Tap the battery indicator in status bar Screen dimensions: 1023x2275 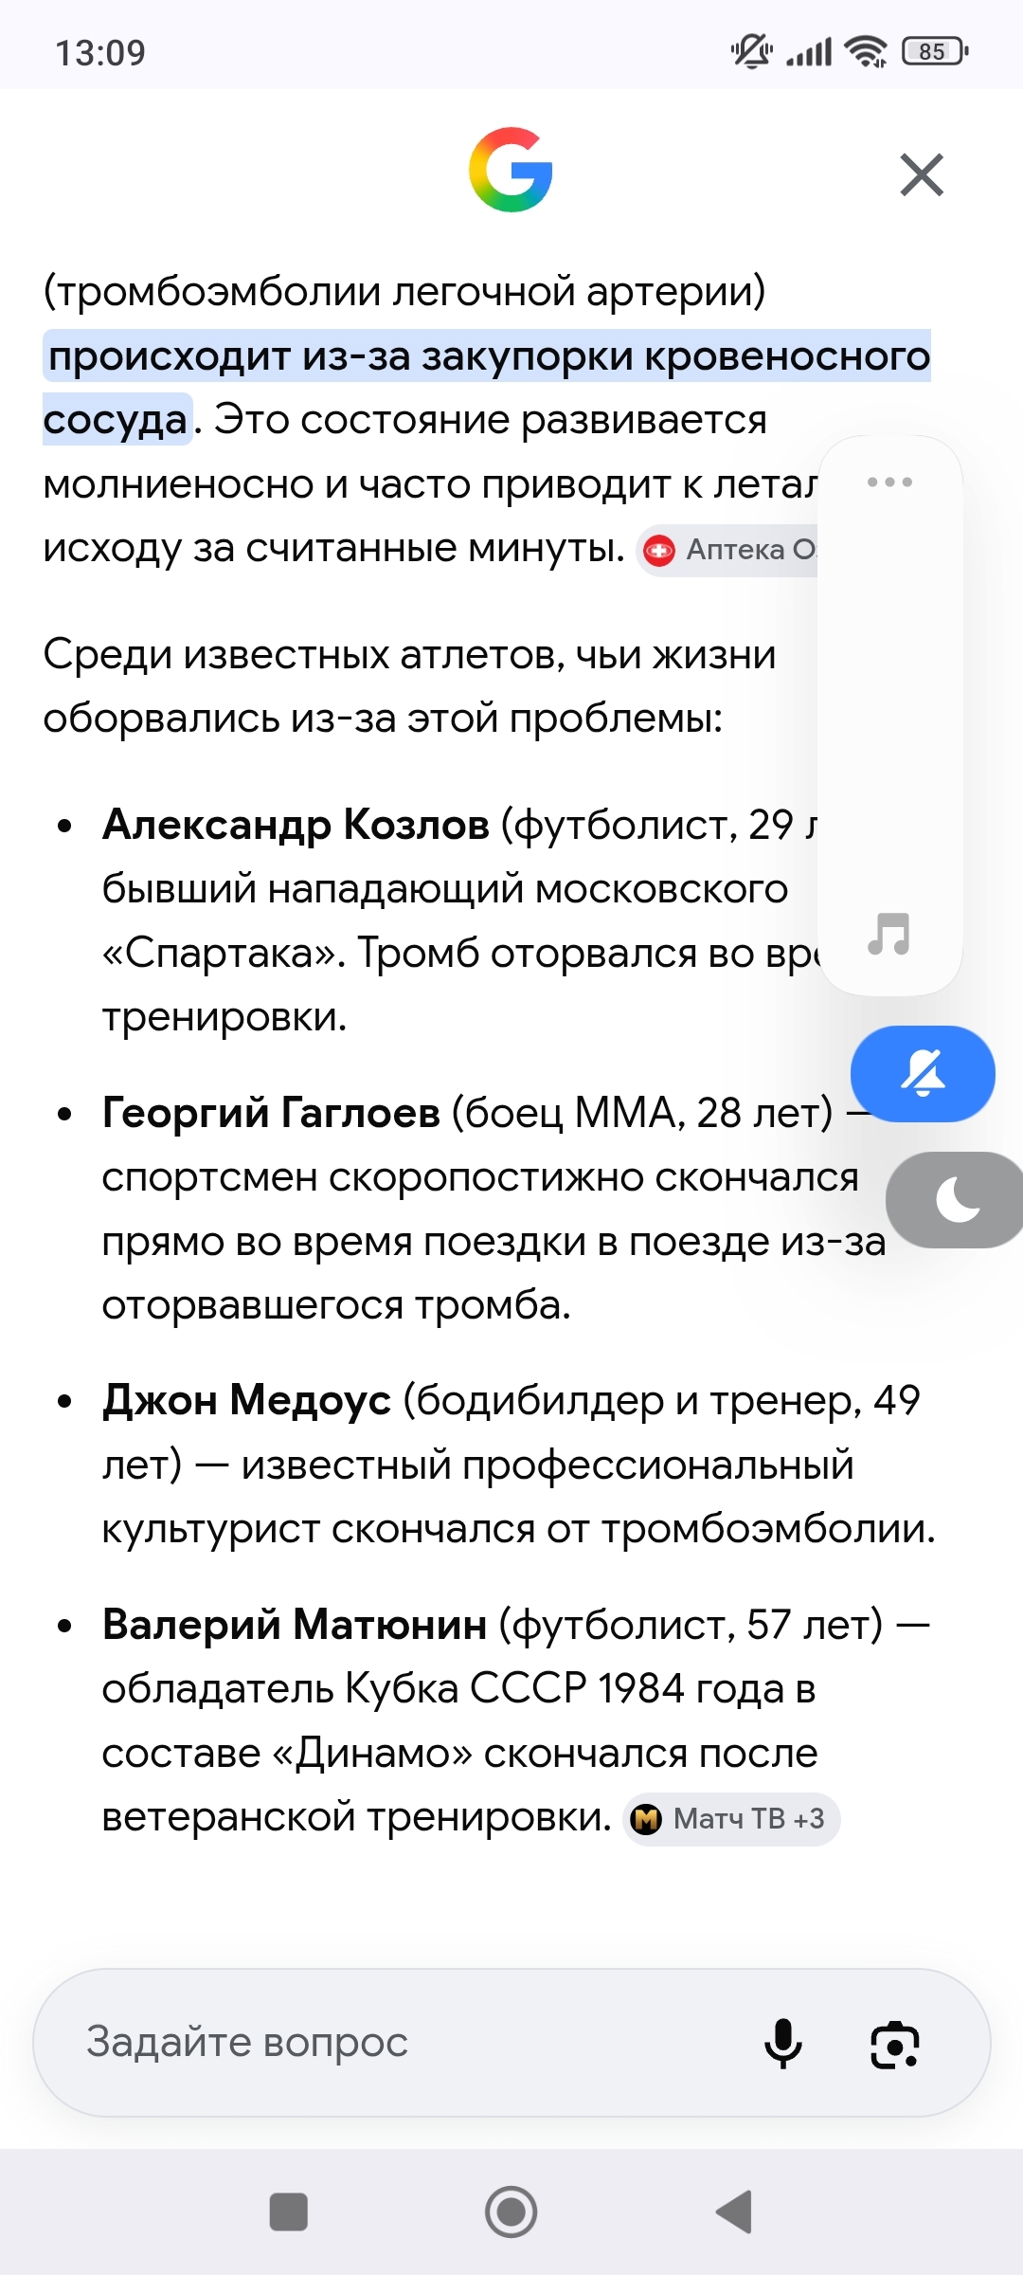[935, 51]
